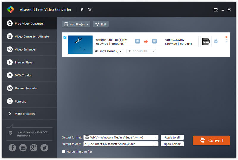Open the Facebook social icon
Image resolution: width=238 pixels, height=160 pixels.
(12, 148)
